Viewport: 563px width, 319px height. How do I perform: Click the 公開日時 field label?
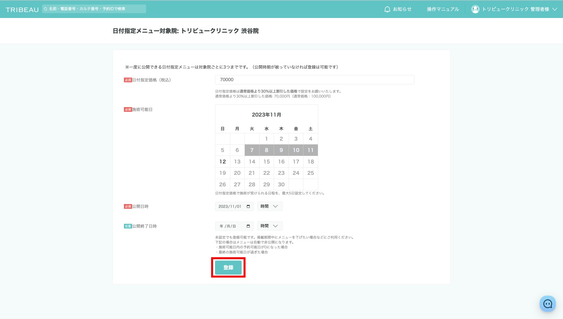pyautogui.click(x=140, y=206)
